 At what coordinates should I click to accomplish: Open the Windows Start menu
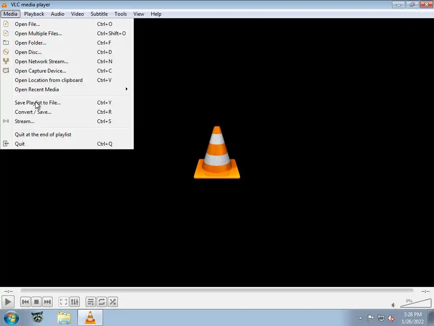(x=11, y=318)
